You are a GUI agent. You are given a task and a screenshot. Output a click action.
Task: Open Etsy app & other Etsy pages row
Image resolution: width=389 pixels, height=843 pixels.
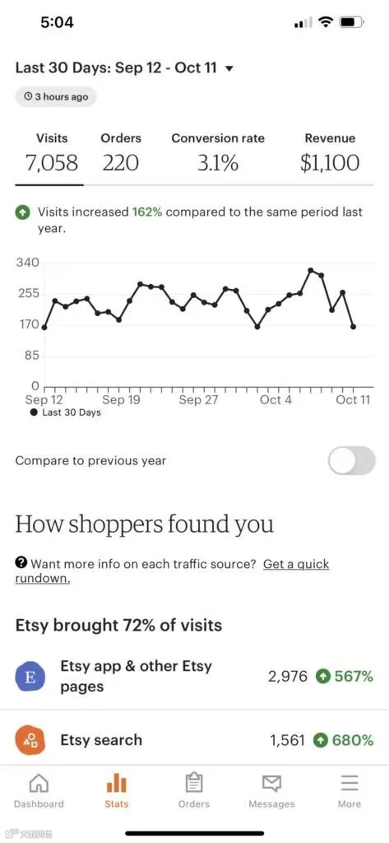[x=194, y=677]
